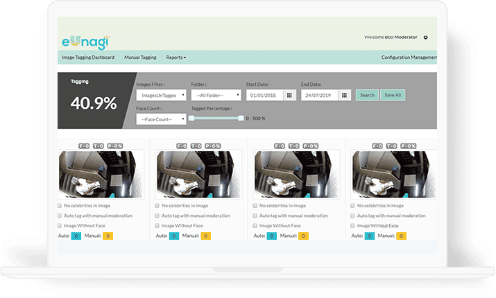Viewport: 496px width, 298px height.
Task: Click the T-0 badge above the second image
Action: coord(197,146)
